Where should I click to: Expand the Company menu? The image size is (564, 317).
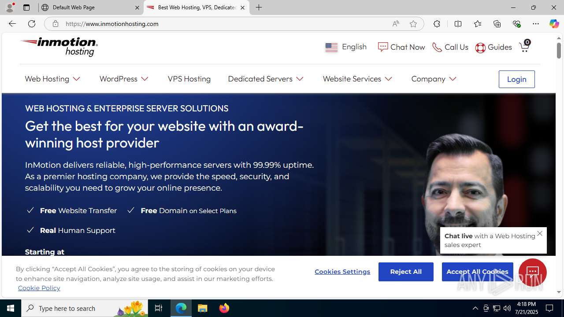tap(434, 79)
